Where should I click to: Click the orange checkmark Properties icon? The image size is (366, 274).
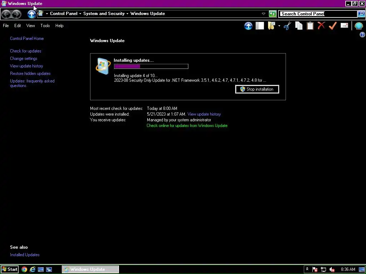coord(333,26)
